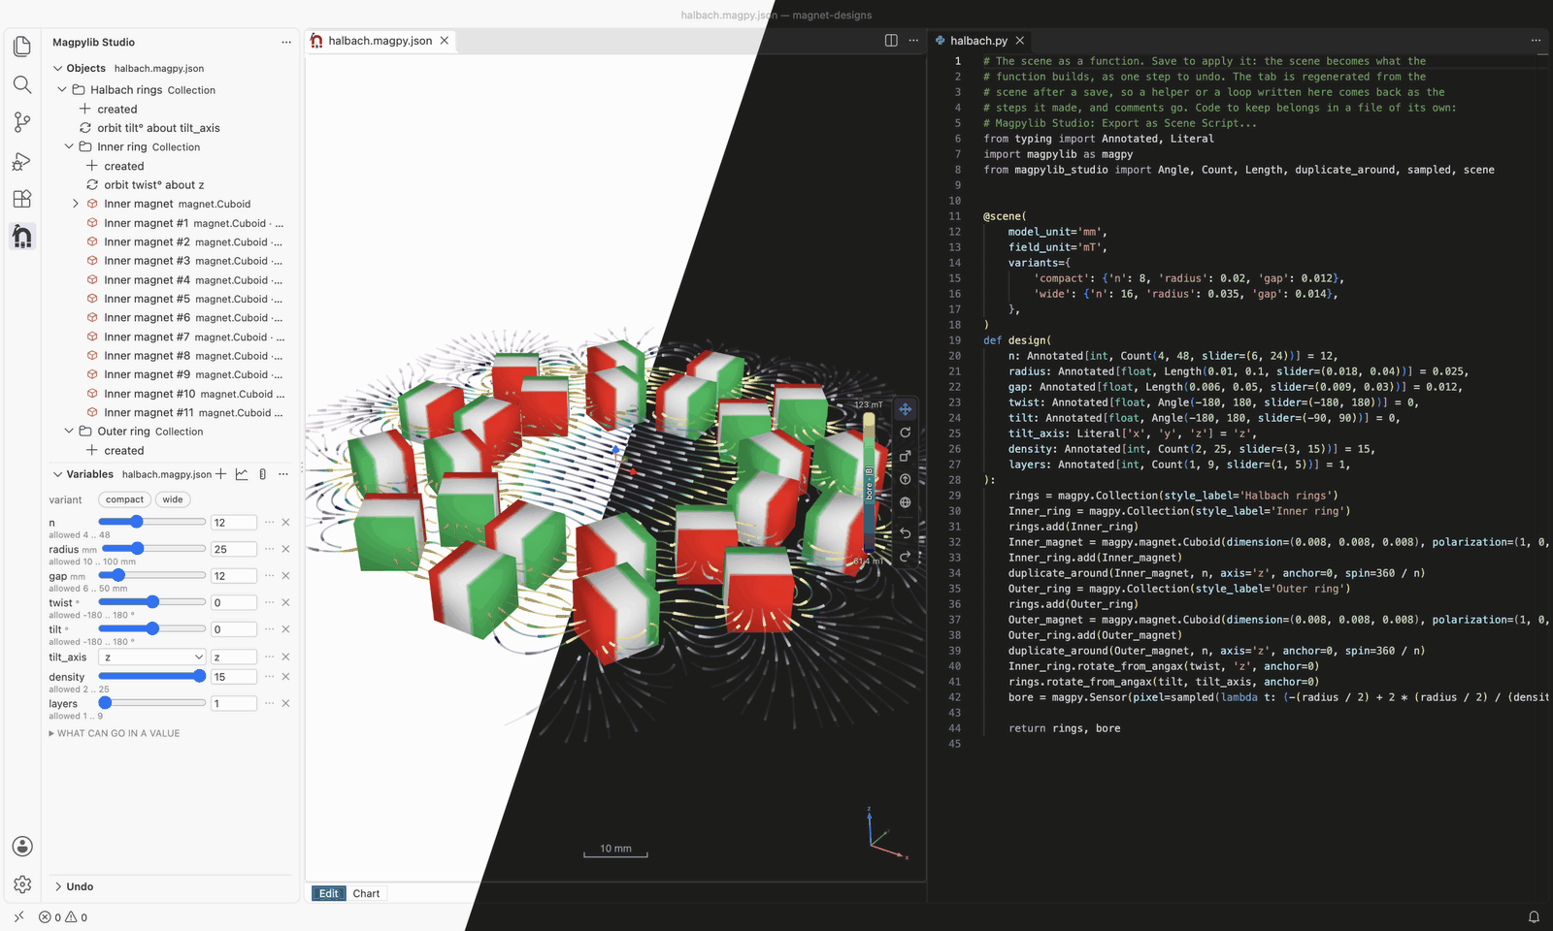Open the Explorer view in activity bar
This screenshot has height=931, width=1553.
(22, 47)
